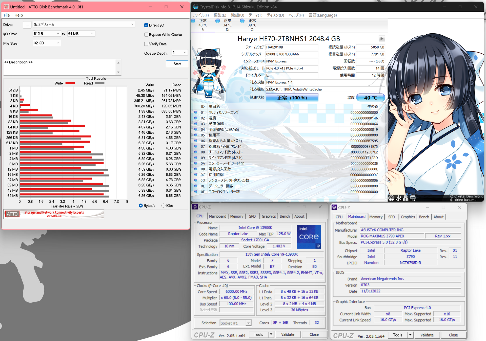This screenshot has height=341, width=486.
Task: Select the IO/s radio button
Action: 163,206
